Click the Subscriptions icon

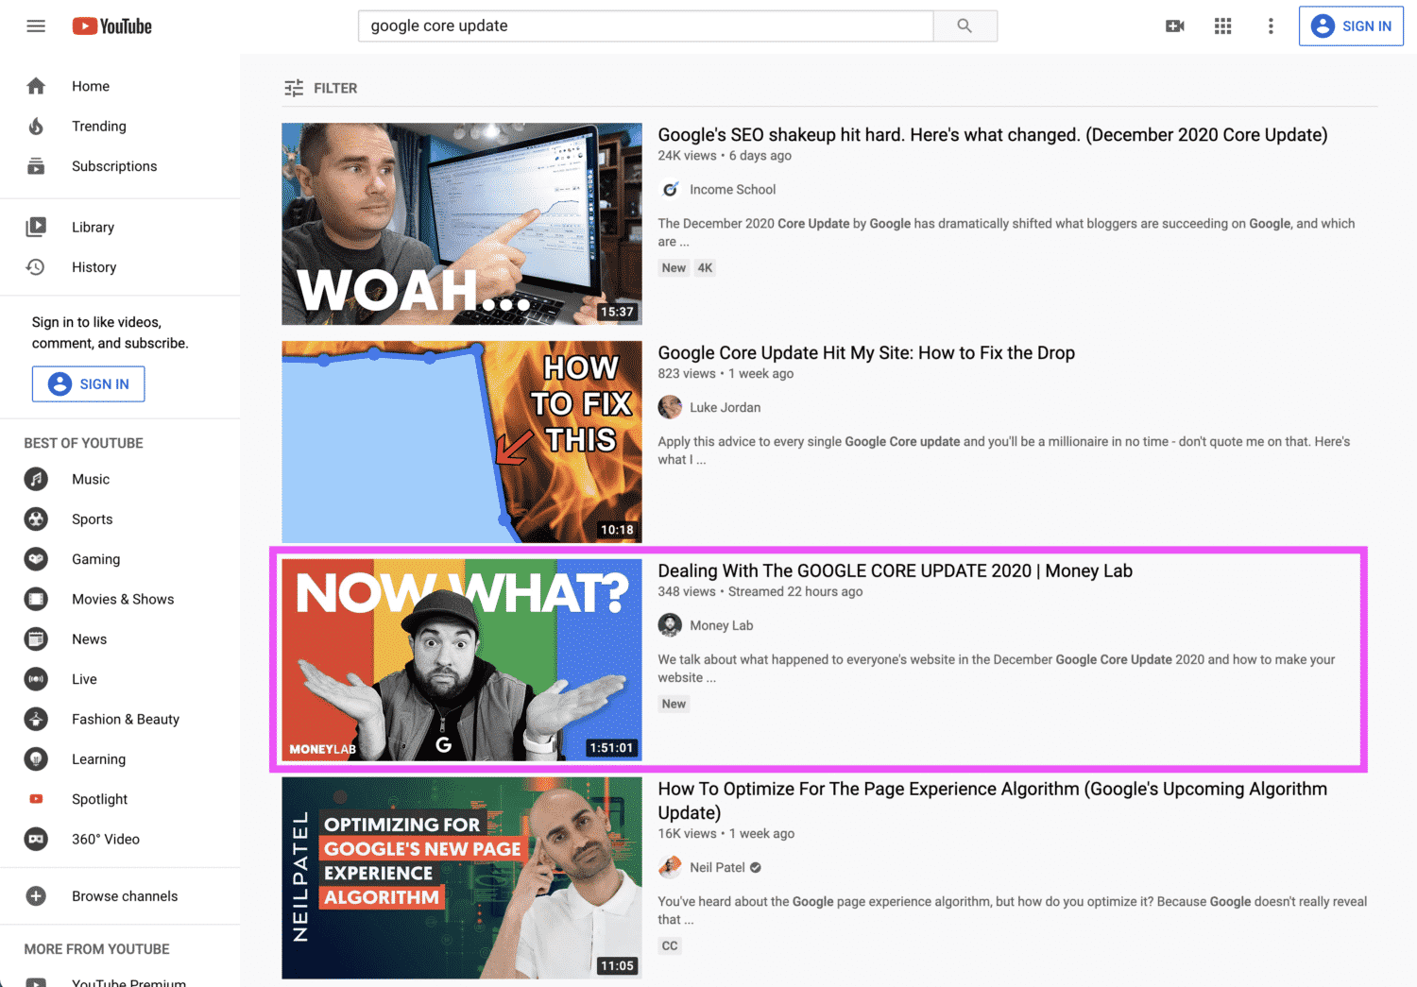(36, 166)
